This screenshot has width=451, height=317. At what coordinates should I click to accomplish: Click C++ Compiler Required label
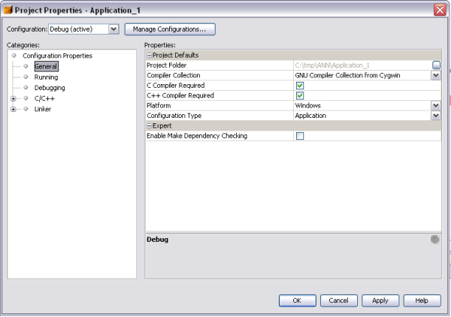pos(180,95)
